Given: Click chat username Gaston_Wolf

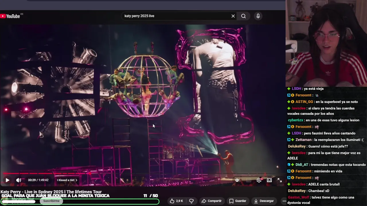Looking at the screenshot, I should point(298,197).
